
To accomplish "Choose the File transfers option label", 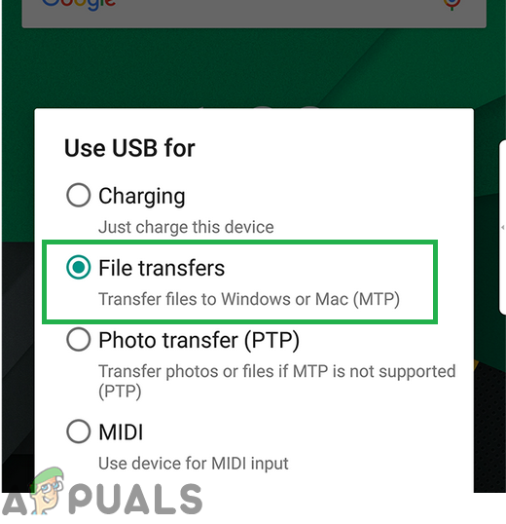I will point(162,268).
